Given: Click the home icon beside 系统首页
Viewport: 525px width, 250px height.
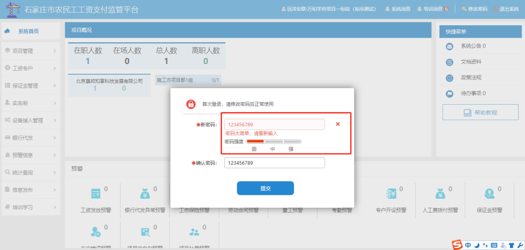Looking at the screenshot, I should pos(7,31).
